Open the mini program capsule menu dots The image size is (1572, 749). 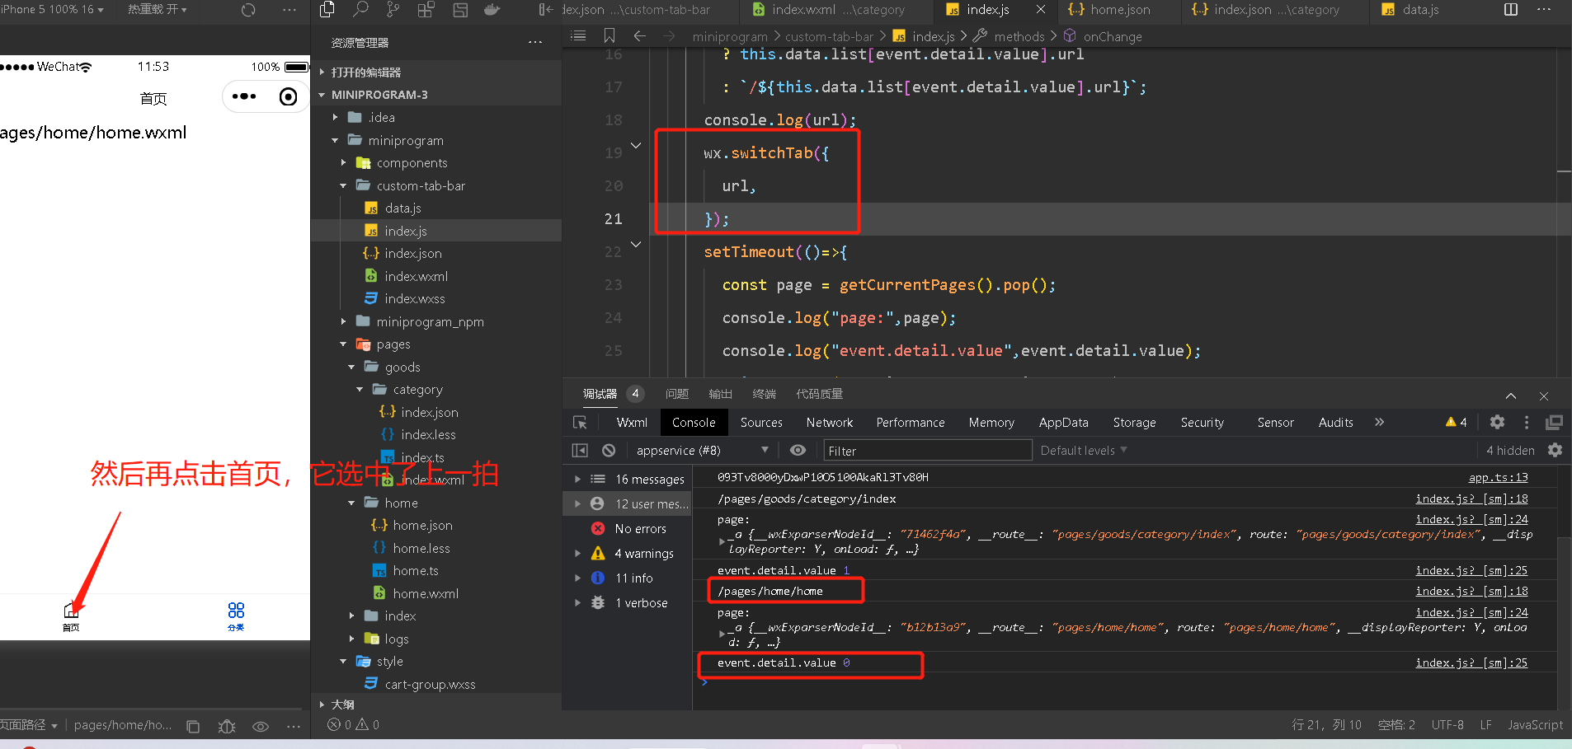pyautogui.click(x=244, y=96)
